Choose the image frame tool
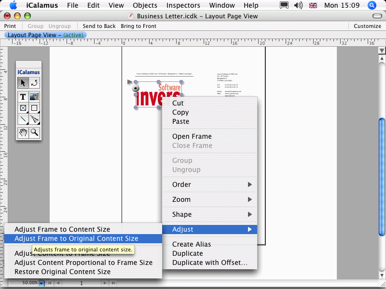386x289 pixels. pos(34,97)
